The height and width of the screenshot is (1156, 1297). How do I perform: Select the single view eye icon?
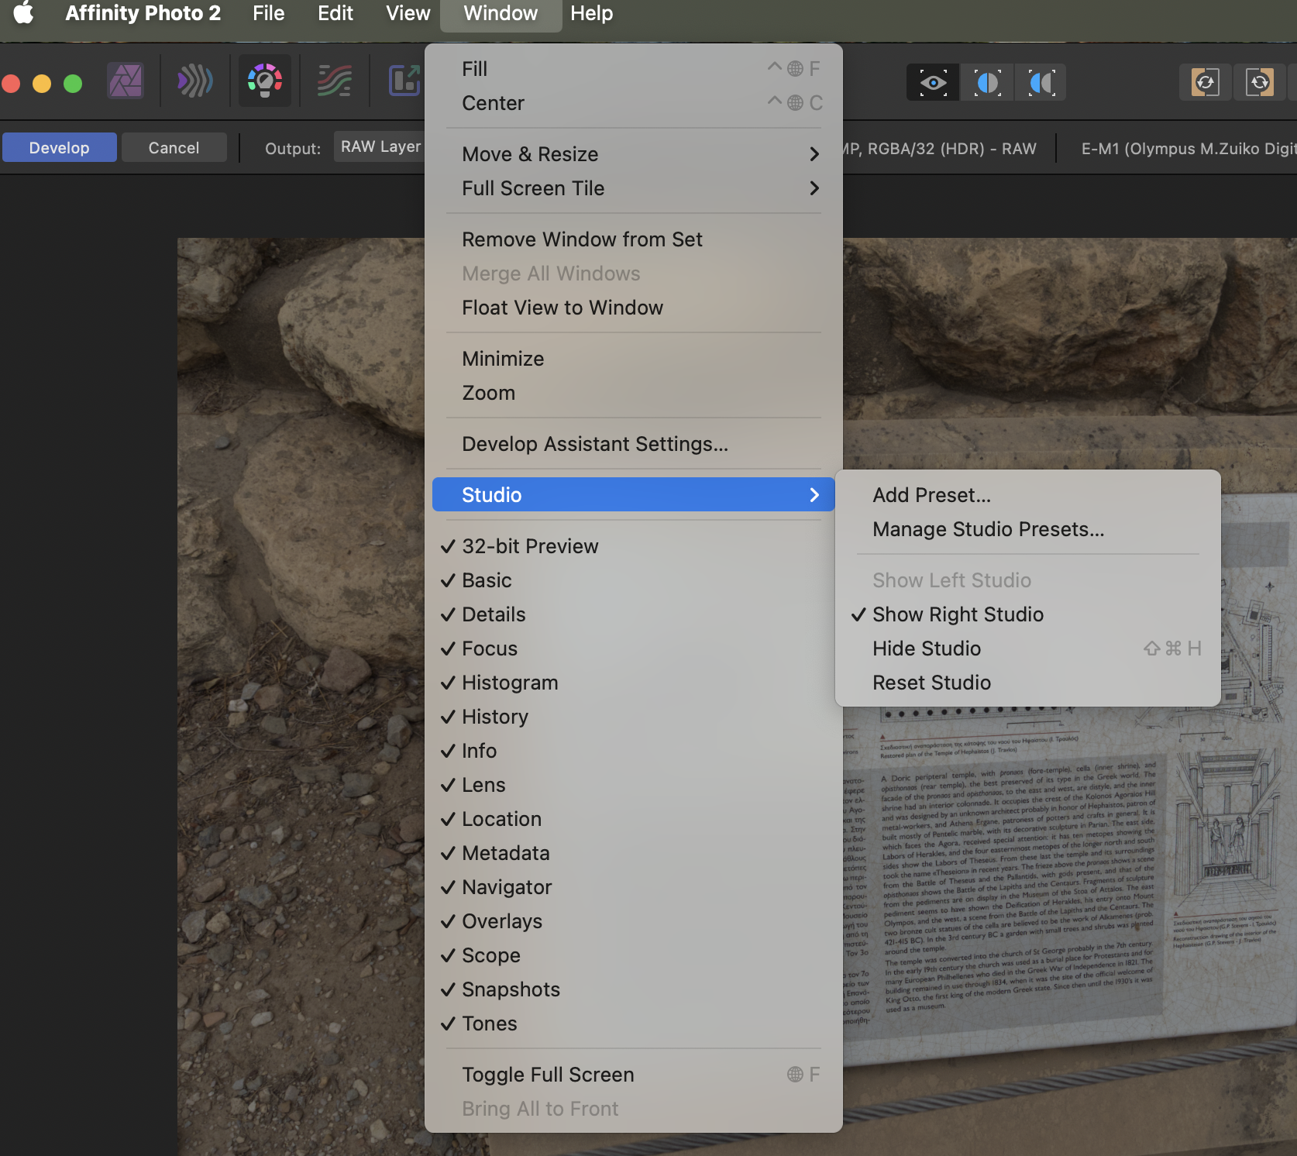934,82
